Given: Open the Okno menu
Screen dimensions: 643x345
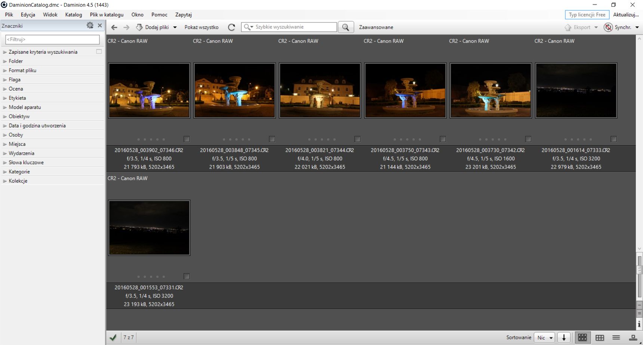Looking at the screenshot, I should 137,15.
